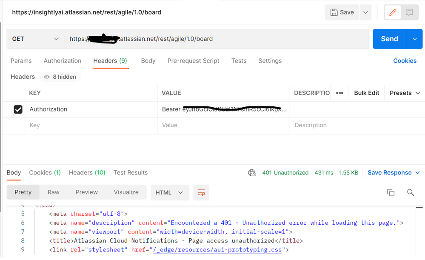Select the response Body tab

point(14,173)
